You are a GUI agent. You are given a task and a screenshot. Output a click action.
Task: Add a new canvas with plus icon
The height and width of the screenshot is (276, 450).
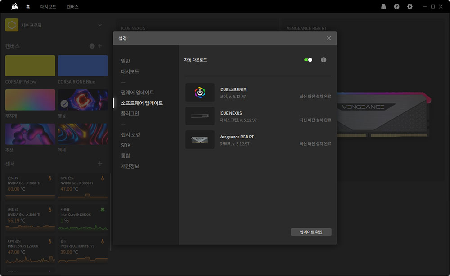(100, 46)
